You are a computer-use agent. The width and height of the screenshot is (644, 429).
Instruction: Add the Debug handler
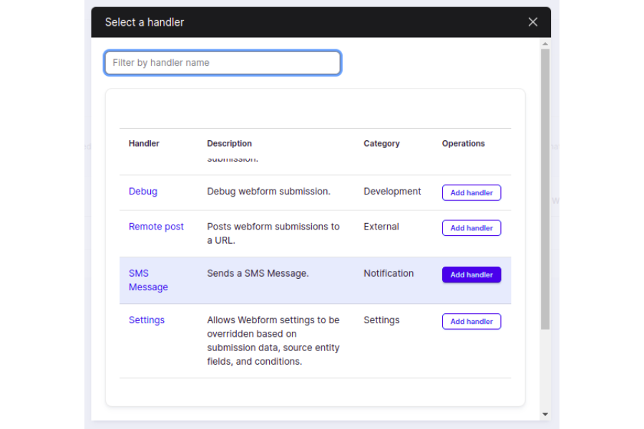pos(472,193)
